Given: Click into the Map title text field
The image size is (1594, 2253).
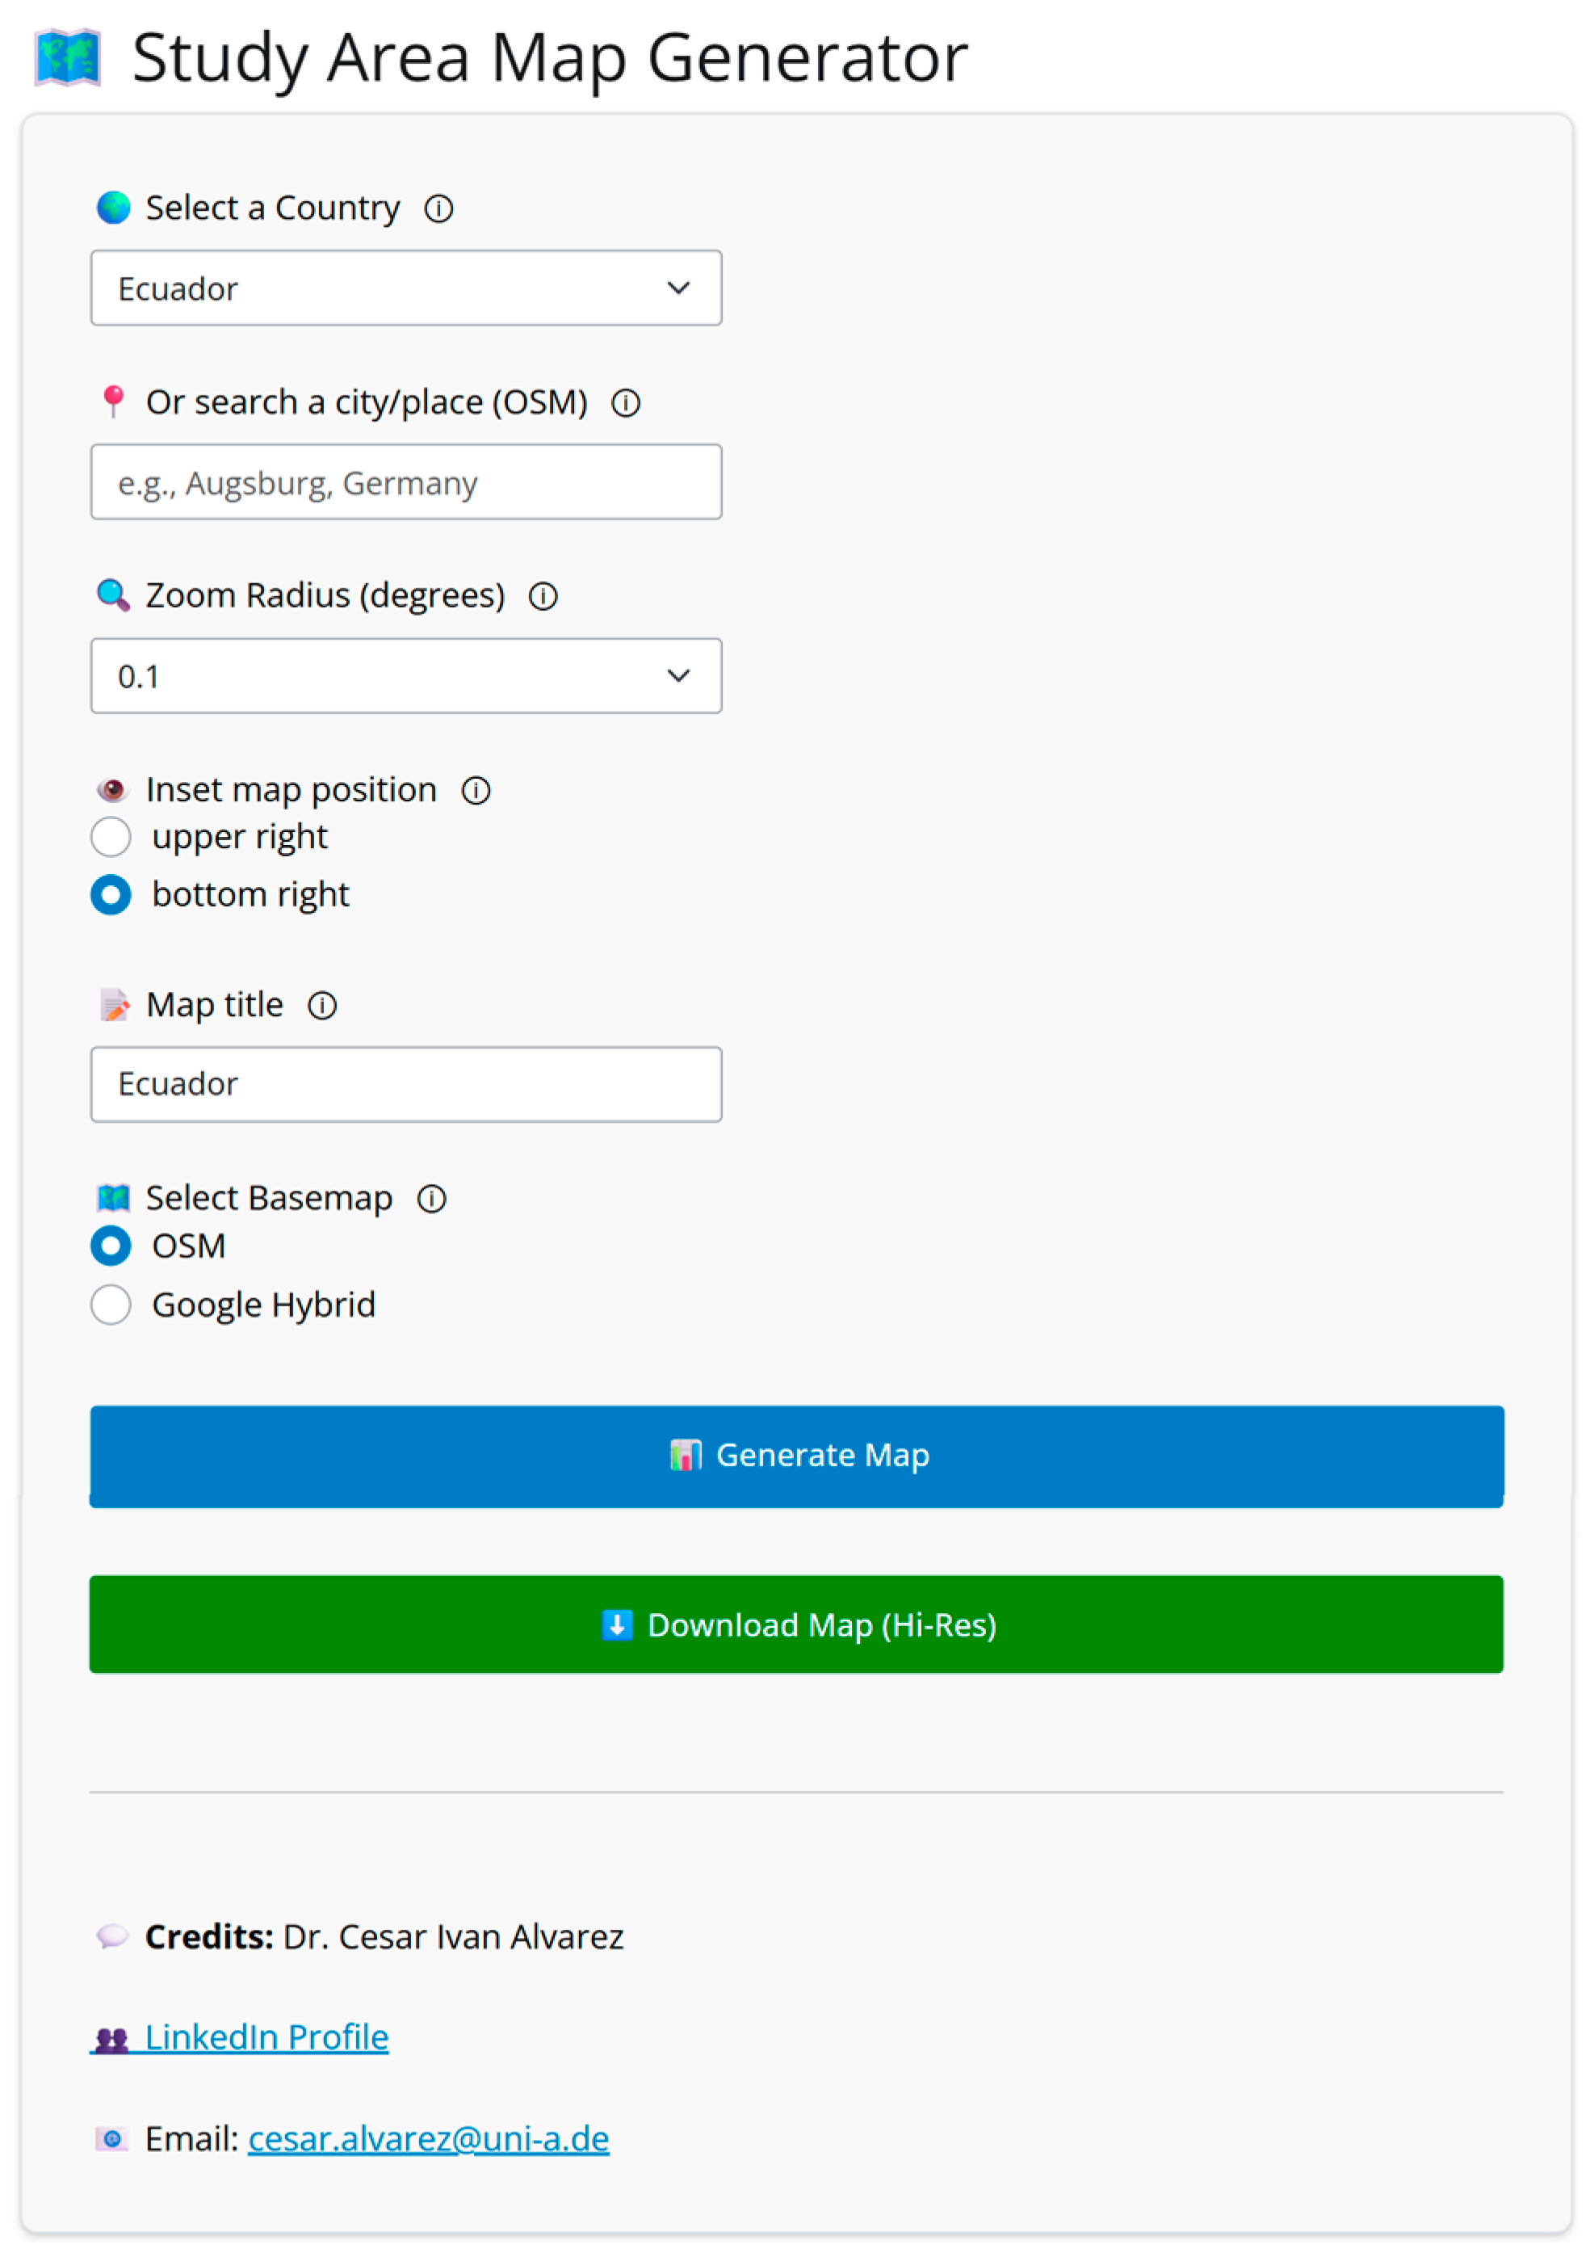Looking at the screenshot, I should click(x=406, y=1085).
